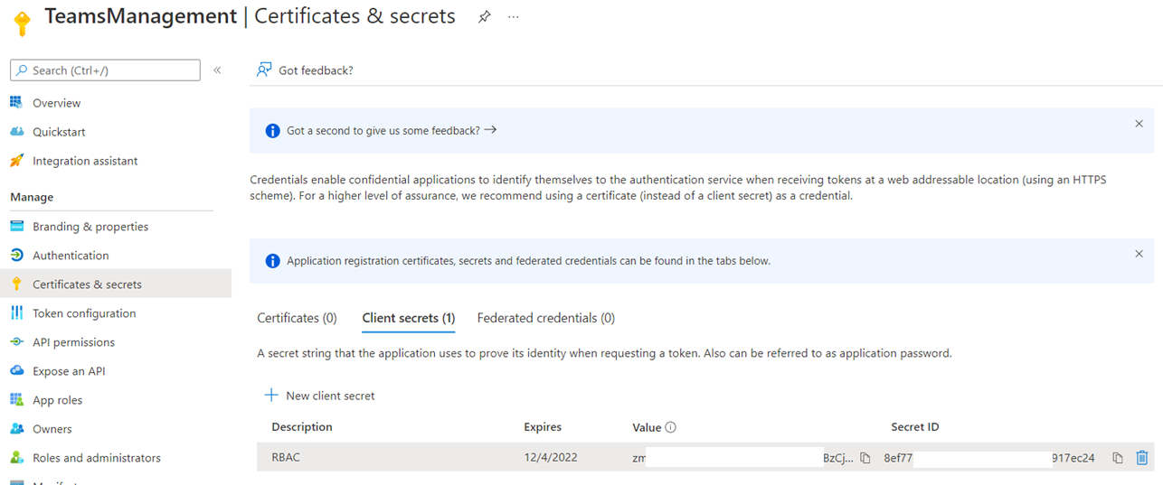Dismiss the feedback request banner

pyautogui.click(x=1139, y=124)
